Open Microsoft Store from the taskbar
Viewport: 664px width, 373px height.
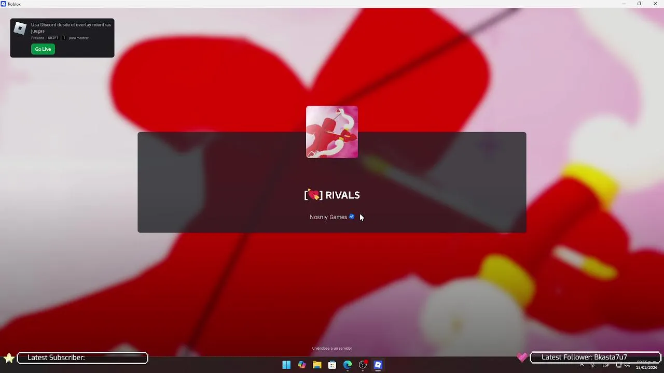click(x=332, y=365)
